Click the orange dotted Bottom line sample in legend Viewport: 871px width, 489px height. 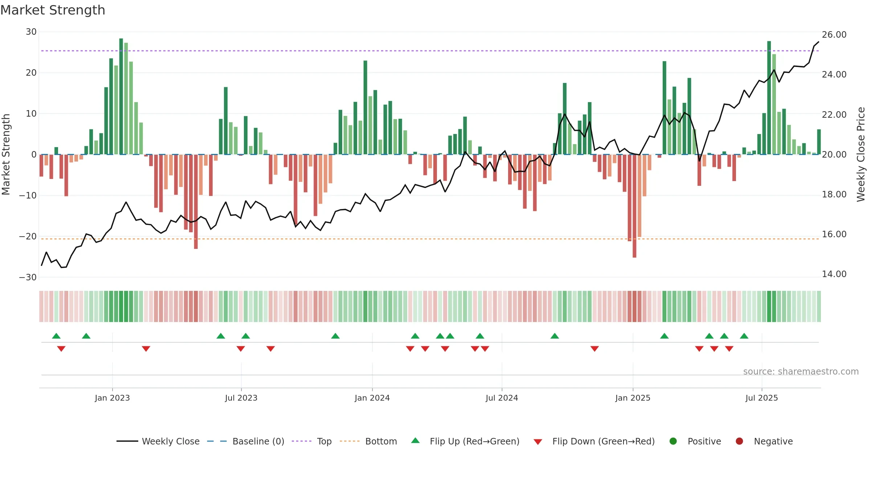click(x=350, y=441)
